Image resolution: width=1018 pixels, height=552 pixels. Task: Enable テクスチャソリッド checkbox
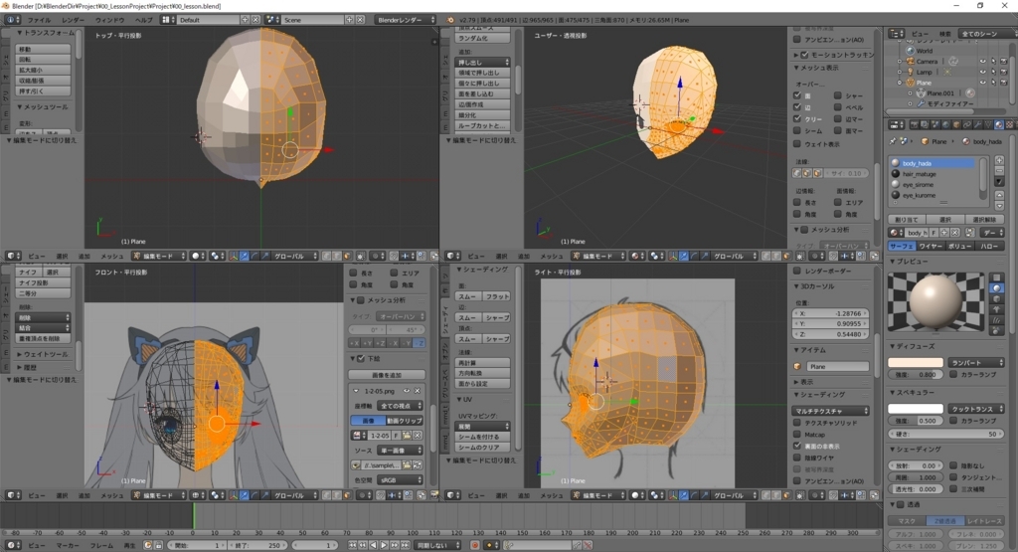coord(797,423)
